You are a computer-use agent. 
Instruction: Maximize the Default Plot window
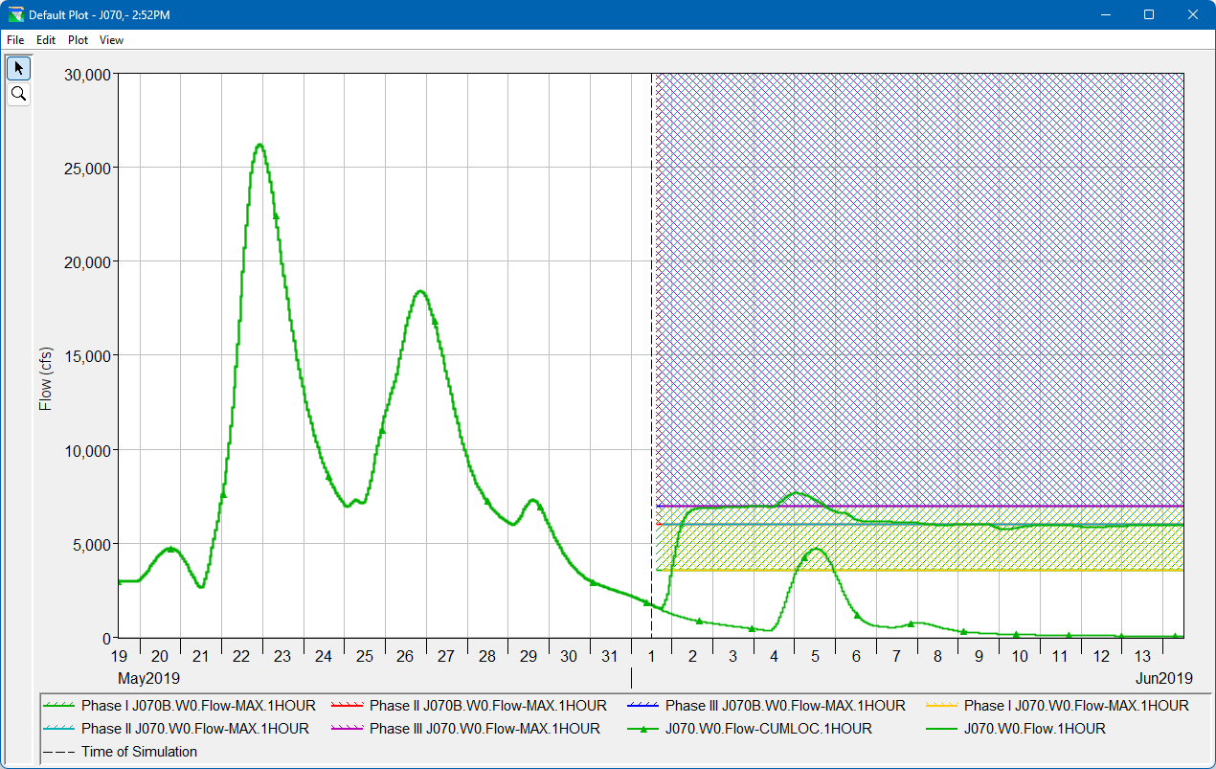1149,15
